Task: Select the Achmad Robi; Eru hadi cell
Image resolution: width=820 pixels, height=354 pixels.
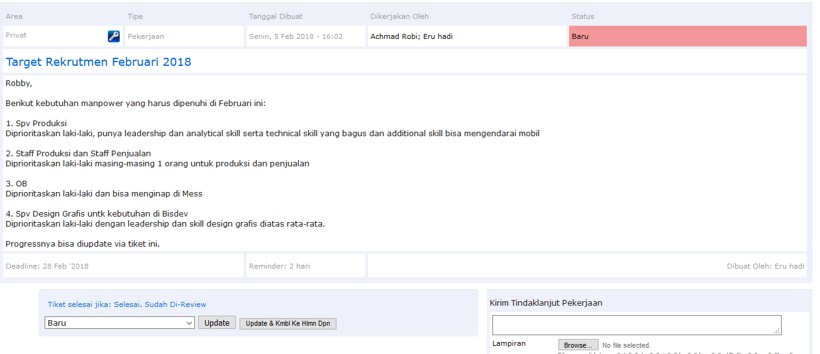Action: [411, 36]
